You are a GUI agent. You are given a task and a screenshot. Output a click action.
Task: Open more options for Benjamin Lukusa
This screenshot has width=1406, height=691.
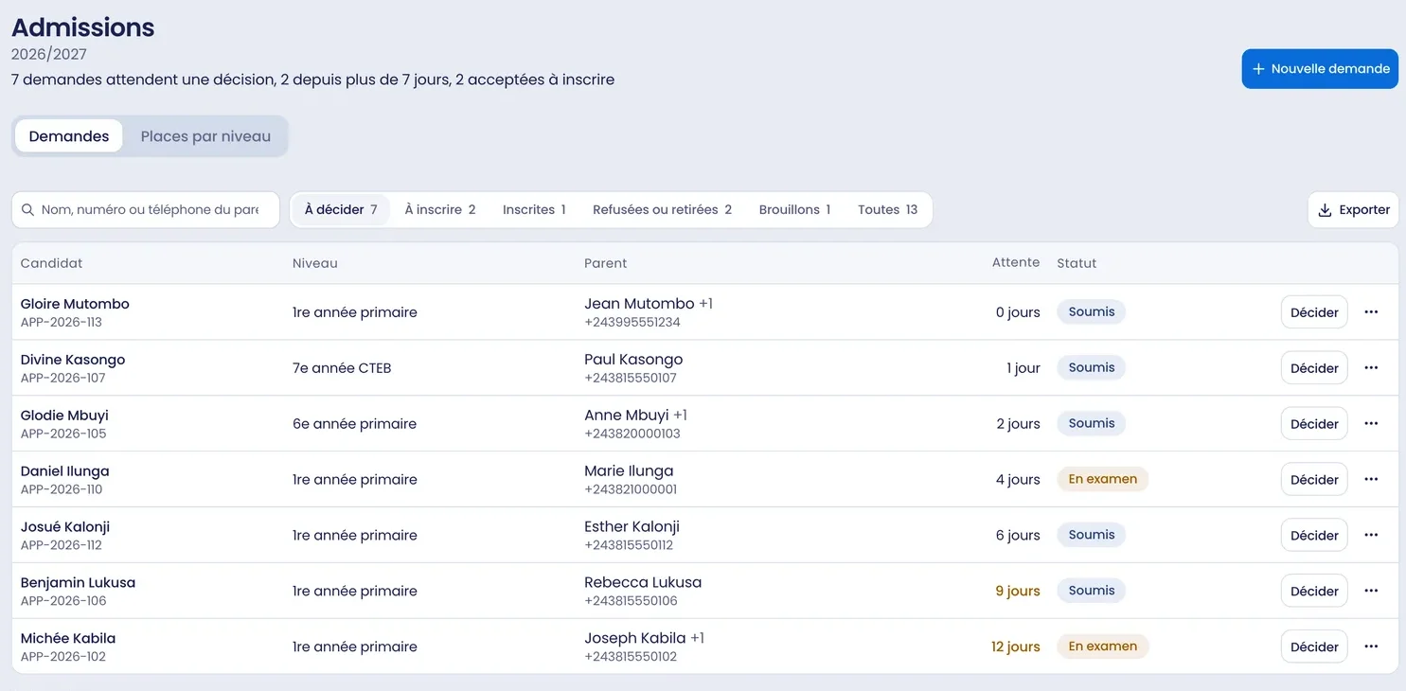[x=1371, y=592]
